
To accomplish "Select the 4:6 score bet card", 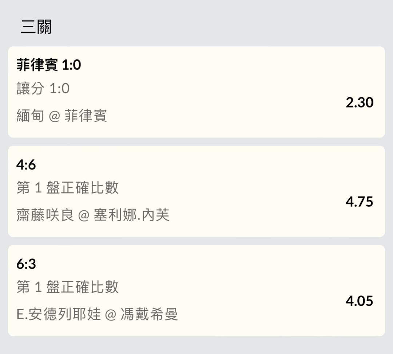I will 196,191.
